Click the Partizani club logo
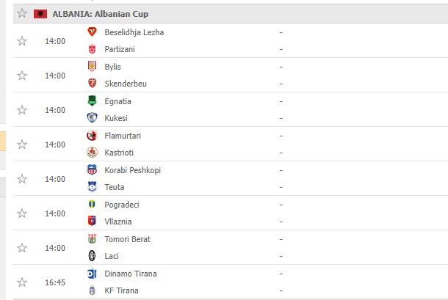The image size is (448, 300). coord(92,49)
